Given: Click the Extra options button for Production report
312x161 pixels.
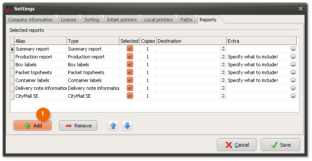Looking at the screenshot, I should click(x=293, y=57).
